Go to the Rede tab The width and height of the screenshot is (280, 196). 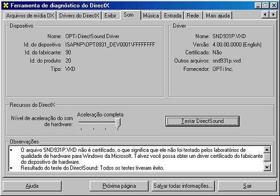193,16
